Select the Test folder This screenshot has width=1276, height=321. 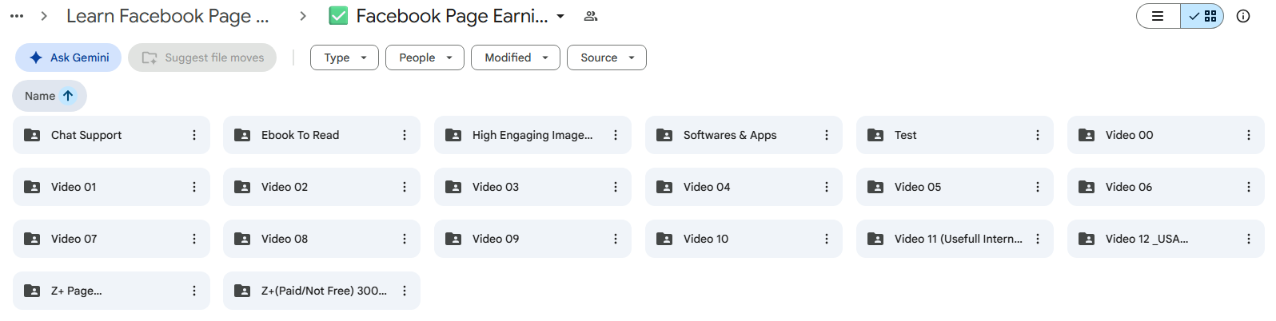point(955,135)
